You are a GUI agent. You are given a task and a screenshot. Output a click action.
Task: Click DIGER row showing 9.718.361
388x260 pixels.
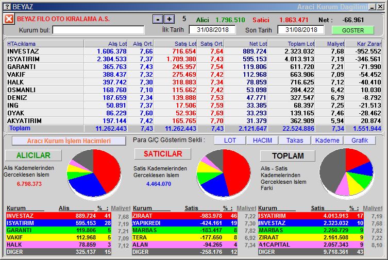(x=311, y=252)
